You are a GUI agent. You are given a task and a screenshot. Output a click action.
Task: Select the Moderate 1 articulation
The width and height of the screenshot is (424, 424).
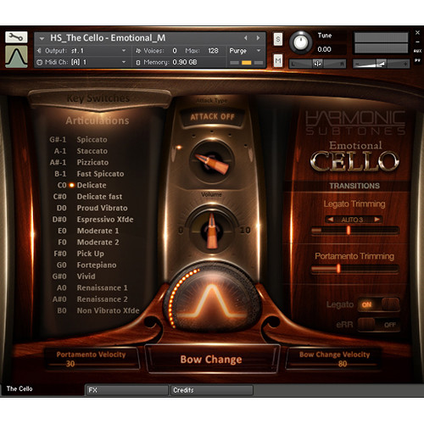click(98, 231)
